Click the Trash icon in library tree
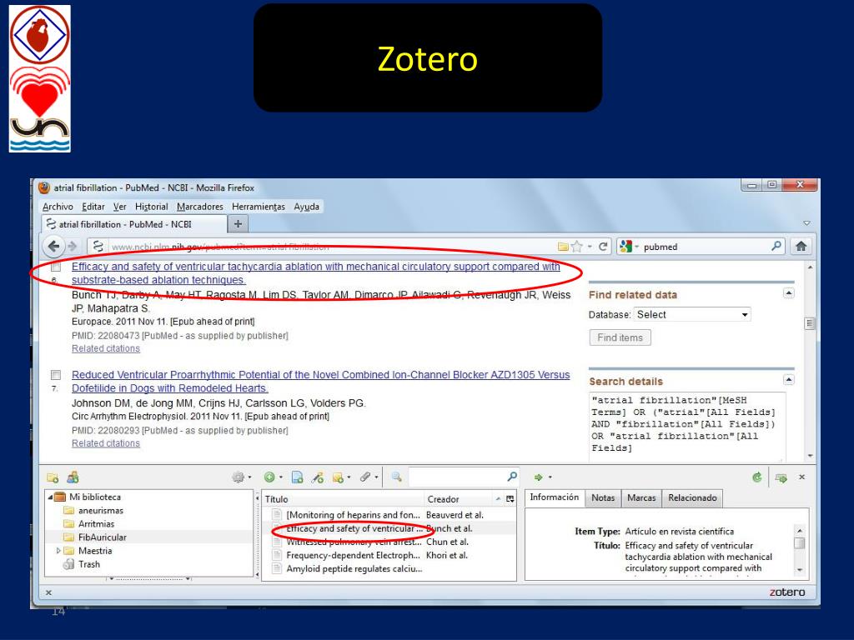The image size is (854, 640). (68, 564)
